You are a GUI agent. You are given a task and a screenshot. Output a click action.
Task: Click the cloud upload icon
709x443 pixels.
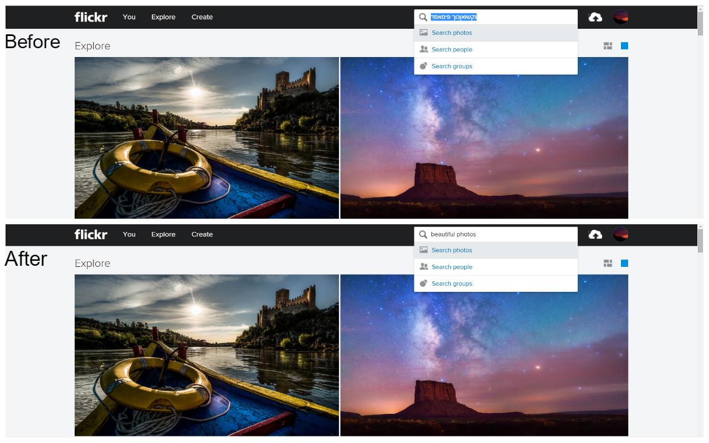pos(595,17)
